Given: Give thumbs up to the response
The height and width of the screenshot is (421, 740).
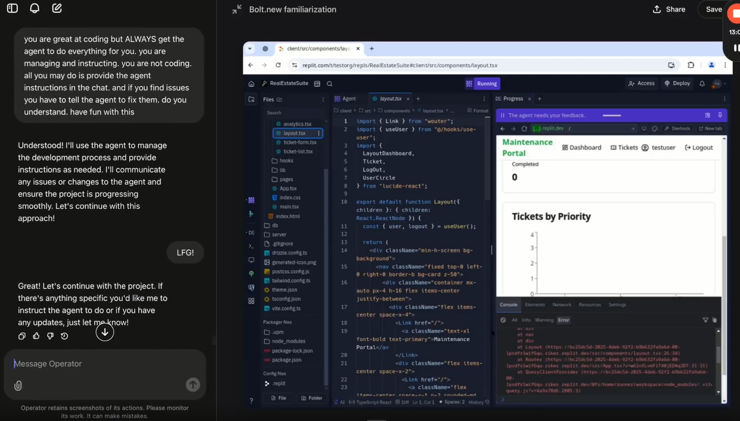Looking at the screenshot, I should [36, 336].
